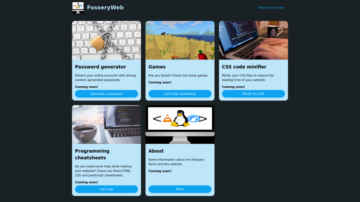
Task: Click the blue Thunderbird icon in About image
Action: (x=193, y=119)
